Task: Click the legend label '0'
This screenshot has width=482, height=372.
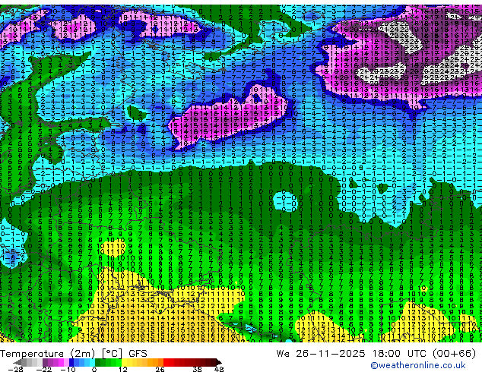Action: 94,369
